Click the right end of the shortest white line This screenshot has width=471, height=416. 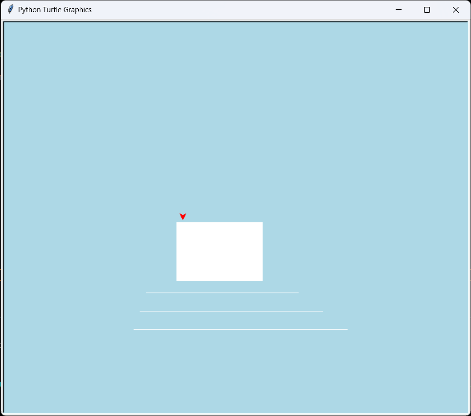(x=298, y=293)
